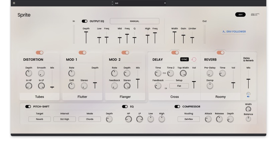Open the Flanger type selector in Mod 2
Viewport: 280px width, 145px height.
125,97
